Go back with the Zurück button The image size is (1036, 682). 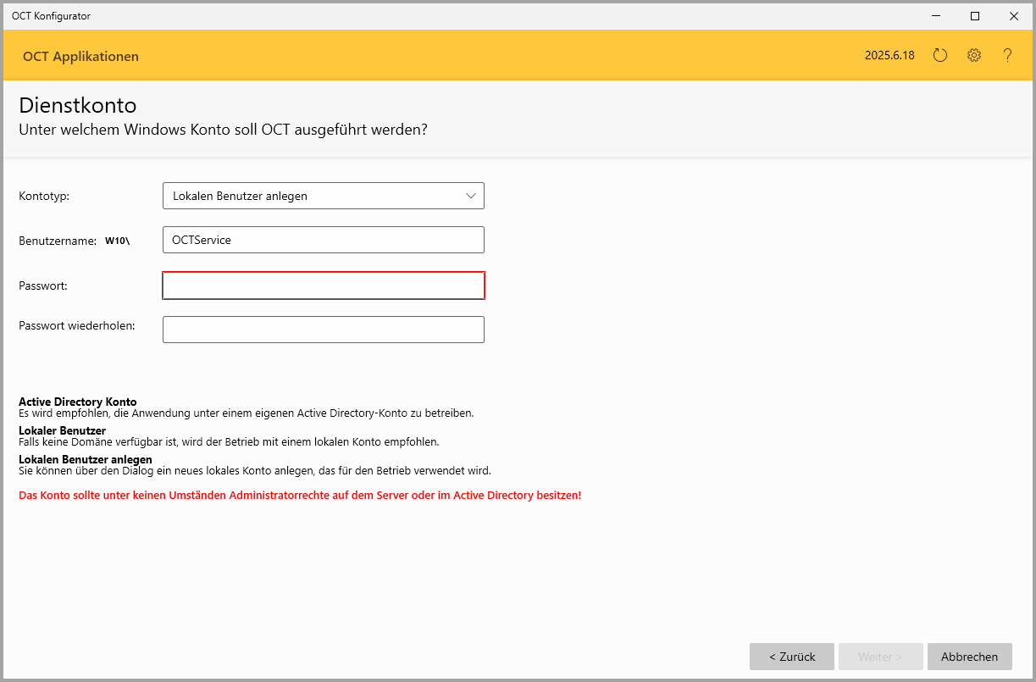791,657
